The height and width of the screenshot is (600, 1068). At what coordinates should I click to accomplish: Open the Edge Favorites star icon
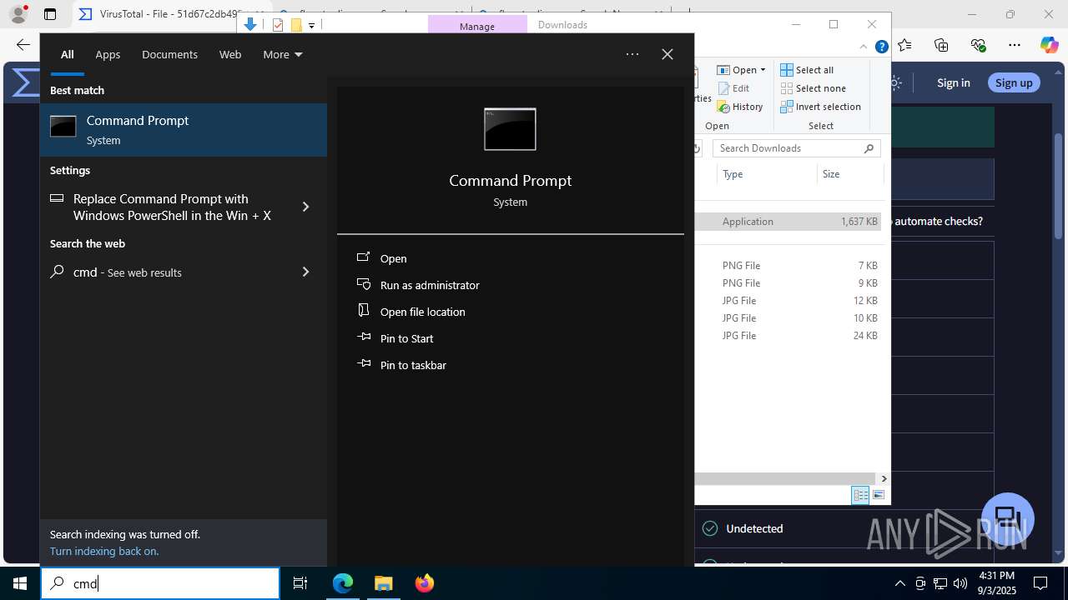pyautogui.click(x=905, y=45)
